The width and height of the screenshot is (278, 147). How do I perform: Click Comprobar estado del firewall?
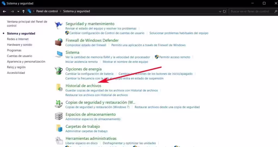(x=86, y=45)
